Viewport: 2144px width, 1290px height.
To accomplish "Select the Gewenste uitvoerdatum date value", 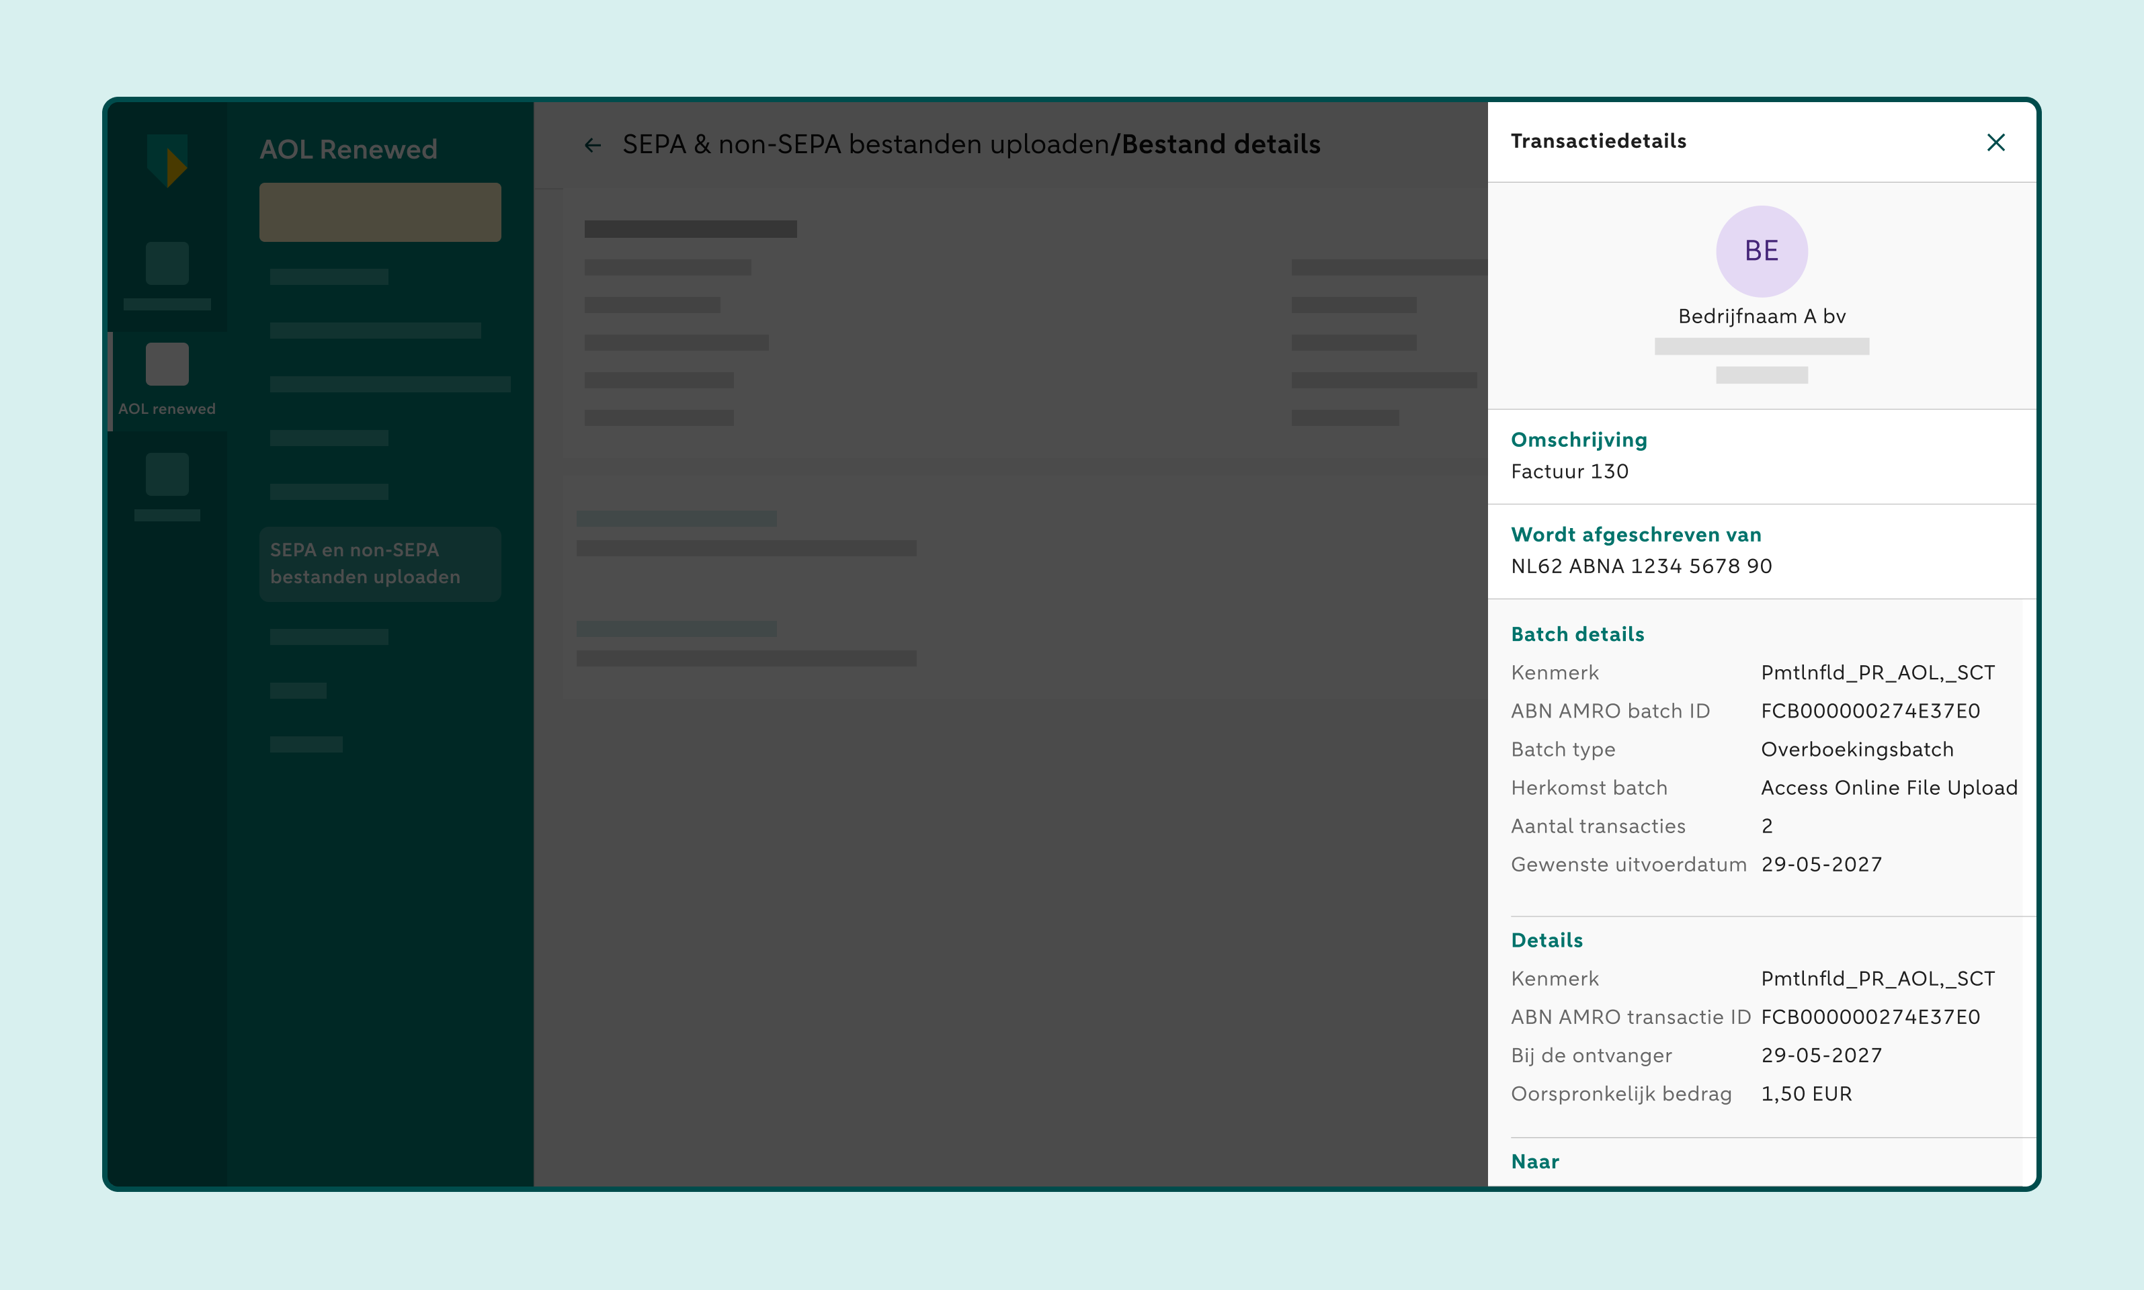I will coord(1821,864).
